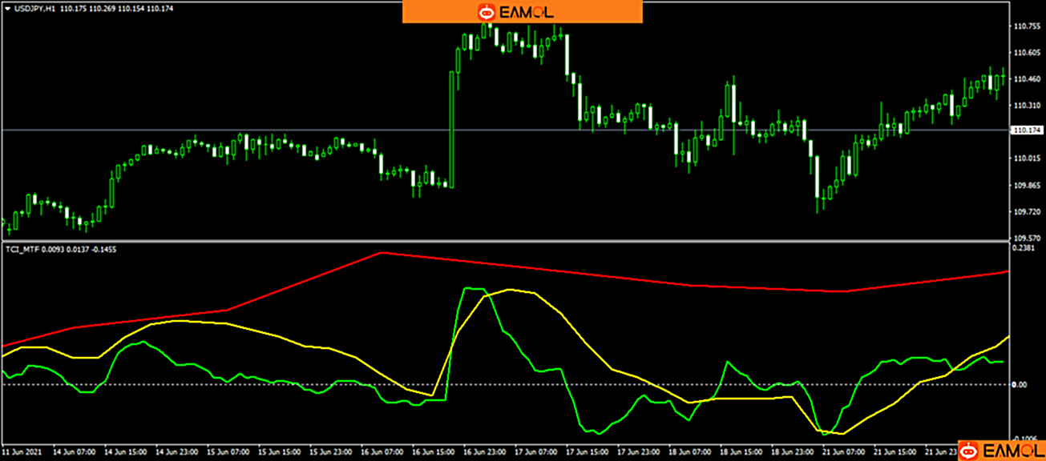The height and width of the screenshot is (461, 1046).
Task: Click the 11 Jun 2021 date label
Action: 20,453
